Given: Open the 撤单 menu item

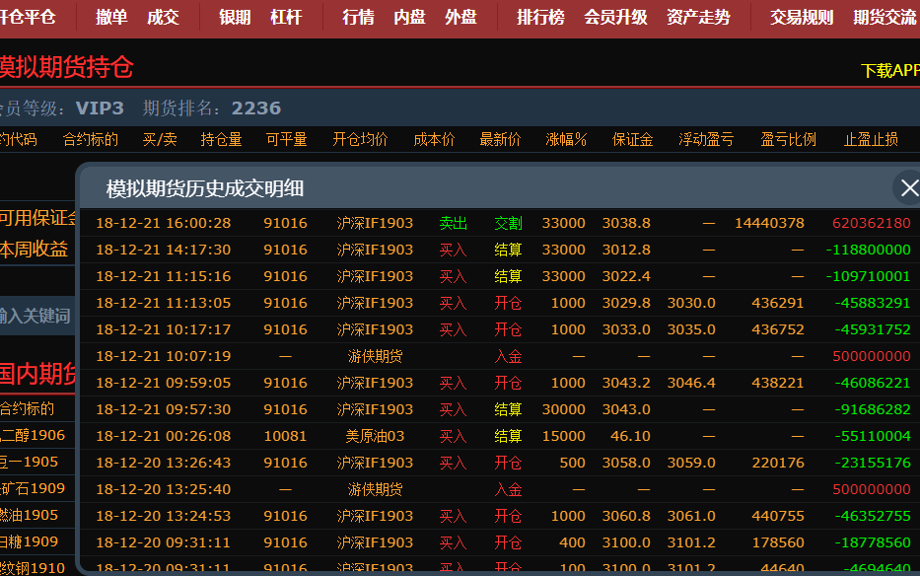Looking at the screenshot, I should [x=111, y=18].
